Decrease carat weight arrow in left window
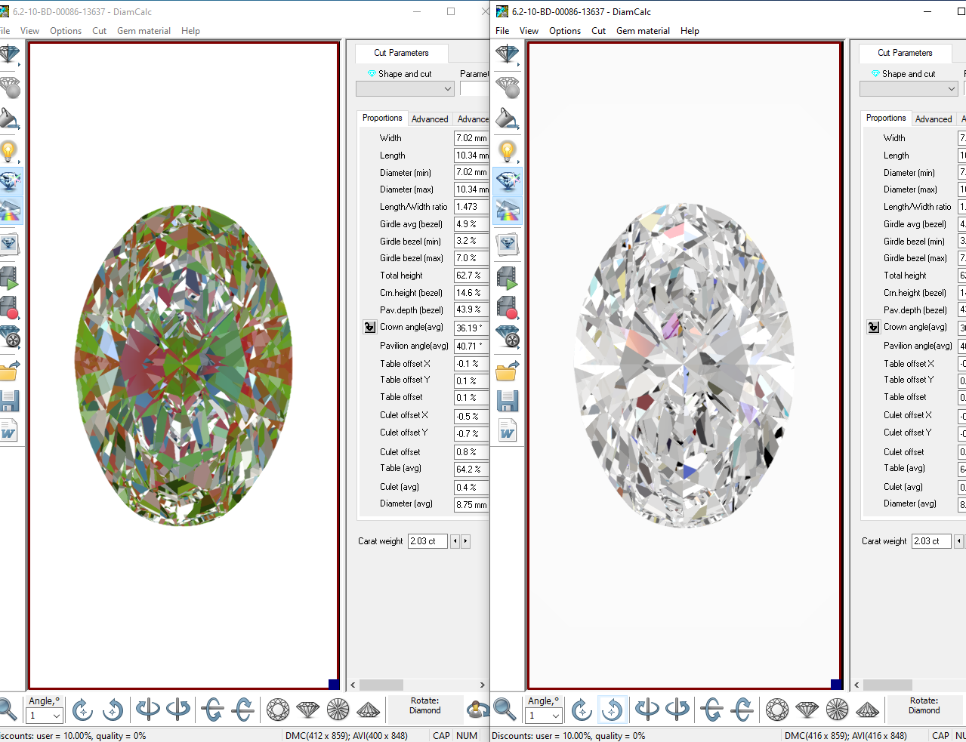 tap(455, 541)
